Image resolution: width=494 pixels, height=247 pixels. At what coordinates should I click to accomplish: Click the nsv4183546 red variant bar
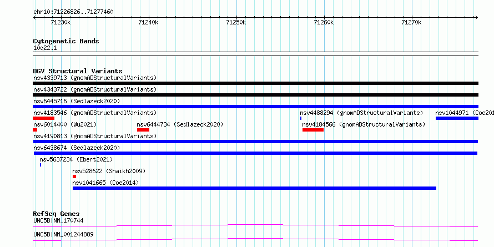pos(43,118)
